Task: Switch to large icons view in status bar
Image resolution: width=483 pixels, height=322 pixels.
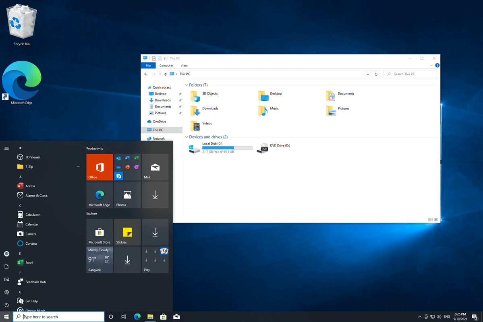Action: point(436,220)
